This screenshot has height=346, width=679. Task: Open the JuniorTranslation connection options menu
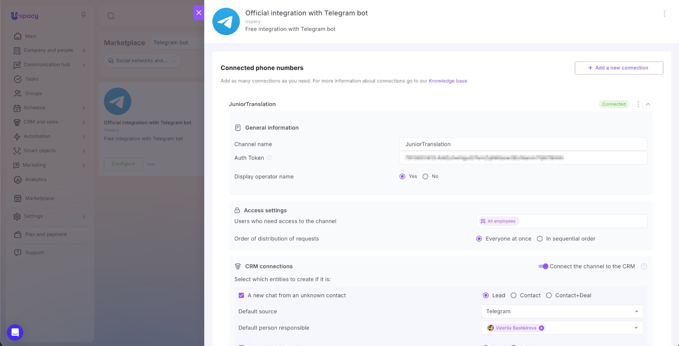[638, 104]
